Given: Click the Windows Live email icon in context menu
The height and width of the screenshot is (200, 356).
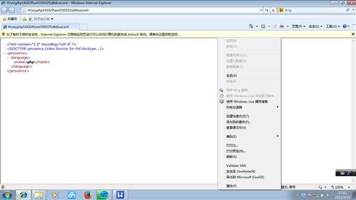Looking at the screenshot, I should 222,96.
